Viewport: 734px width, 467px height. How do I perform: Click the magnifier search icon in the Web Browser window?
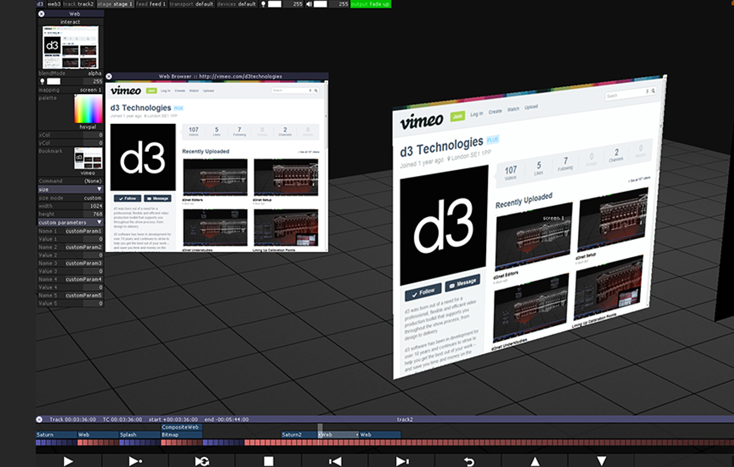point(316,90)
